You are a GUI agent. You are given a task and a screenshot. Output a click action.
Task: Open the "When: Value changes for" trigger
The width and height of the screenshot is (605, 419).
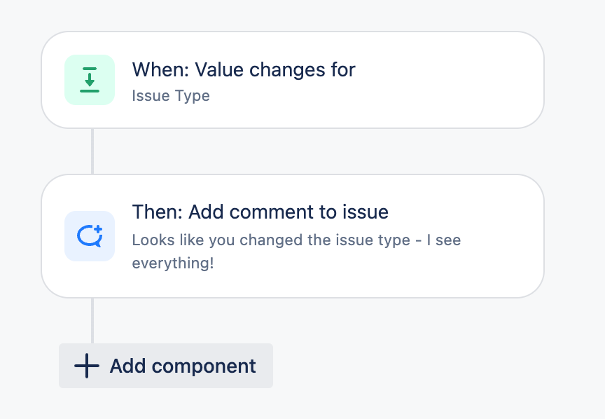click(x=244, y=70)
